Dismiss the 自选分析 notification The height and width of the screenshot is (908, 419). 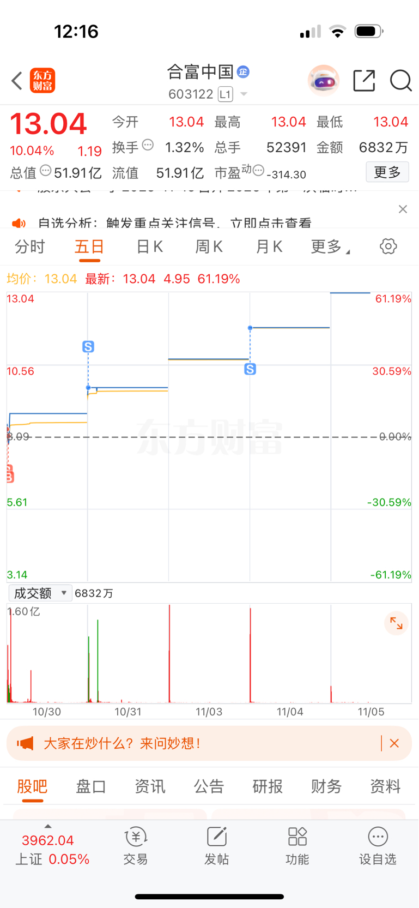(403, 209)
